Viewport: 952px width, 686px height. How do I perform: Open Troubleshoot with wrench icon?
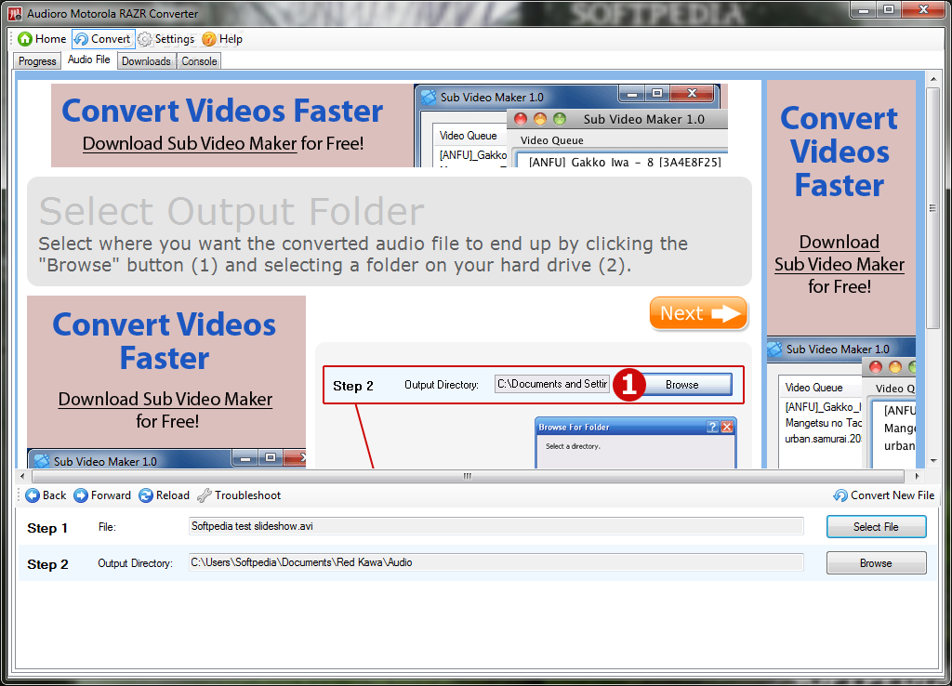239,495
